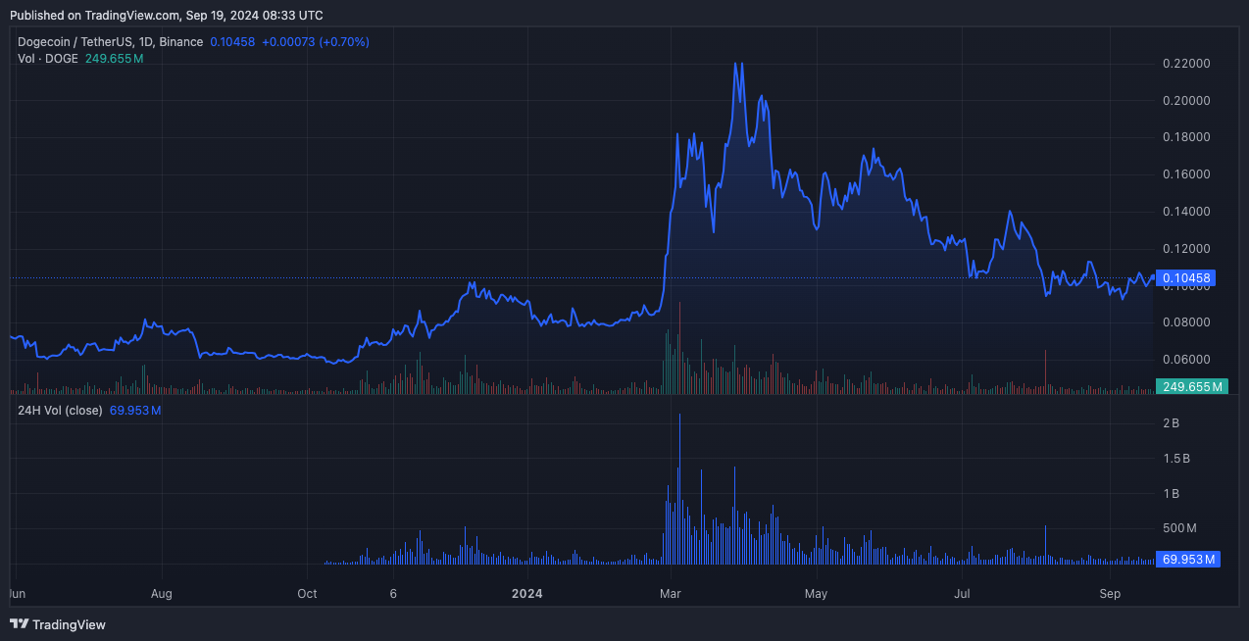
Task: Click the 69.953 M blue axis tag
Action: (1189, 560)
